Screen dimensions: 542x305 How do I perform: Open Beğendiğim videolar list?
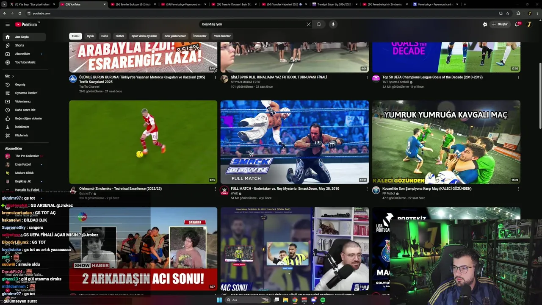tap(24, 118)
